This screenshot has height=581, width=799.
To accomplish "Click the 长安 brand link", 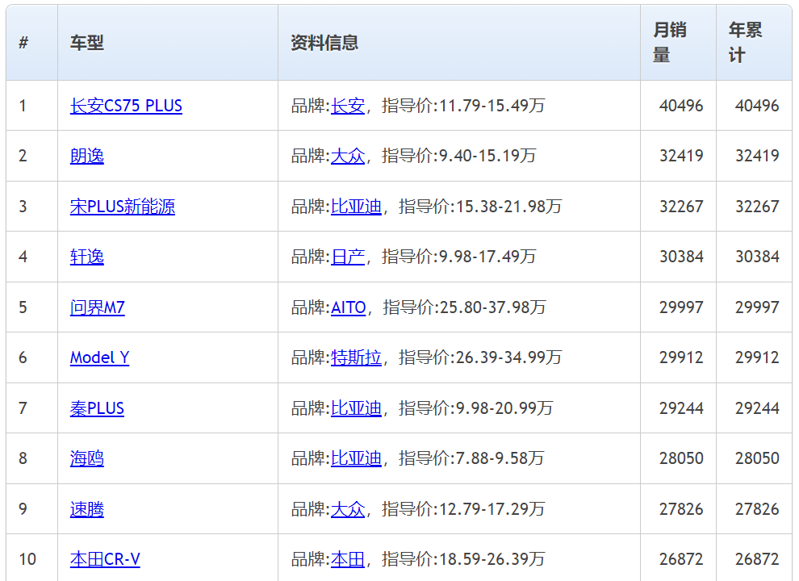I will click(x=348, y=106).
